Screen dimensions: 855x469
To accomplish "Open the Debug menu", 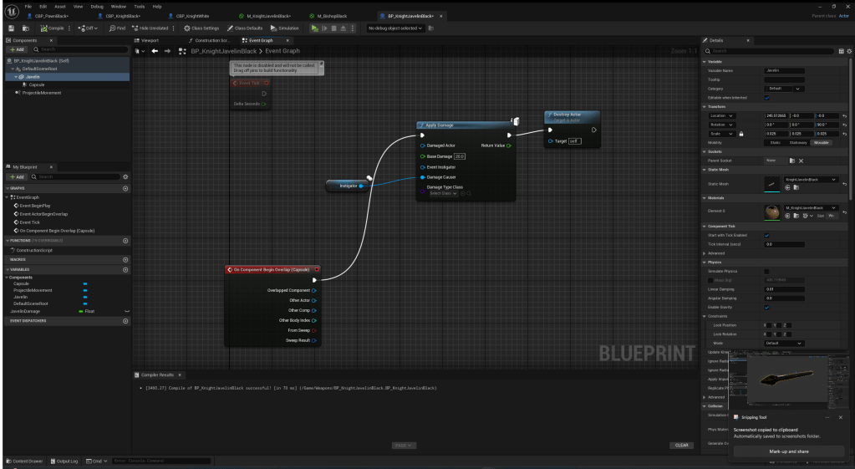I will click(85, 7).
